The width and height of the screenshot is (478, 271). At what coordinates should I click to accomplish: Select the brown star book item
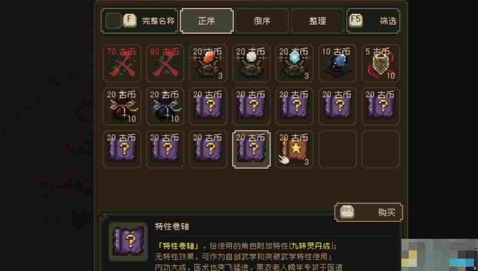click(x=295, y=149)
